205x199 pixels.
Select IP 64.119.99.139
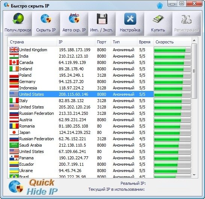[x=72, y=62]
